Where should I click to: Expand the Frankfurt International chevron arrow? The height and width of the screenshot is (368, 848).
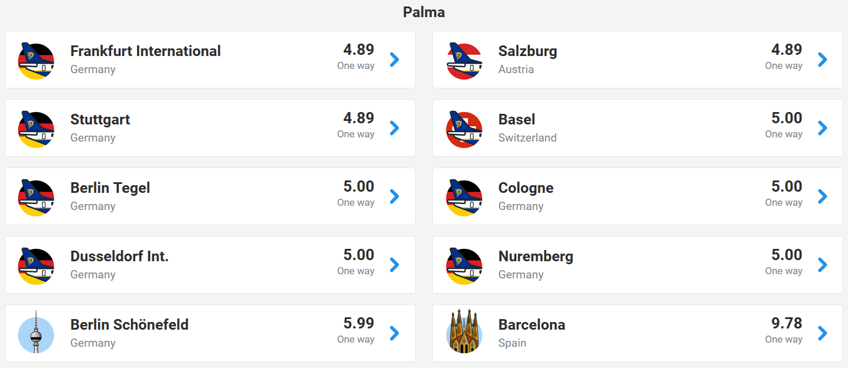point(394,60)
